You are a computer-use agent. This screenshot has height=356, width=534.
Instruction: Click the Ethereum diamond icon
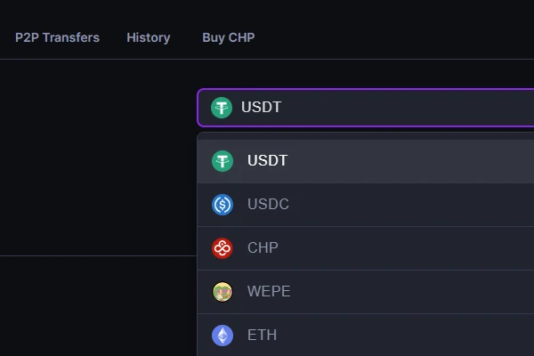(x=222, y=336)
